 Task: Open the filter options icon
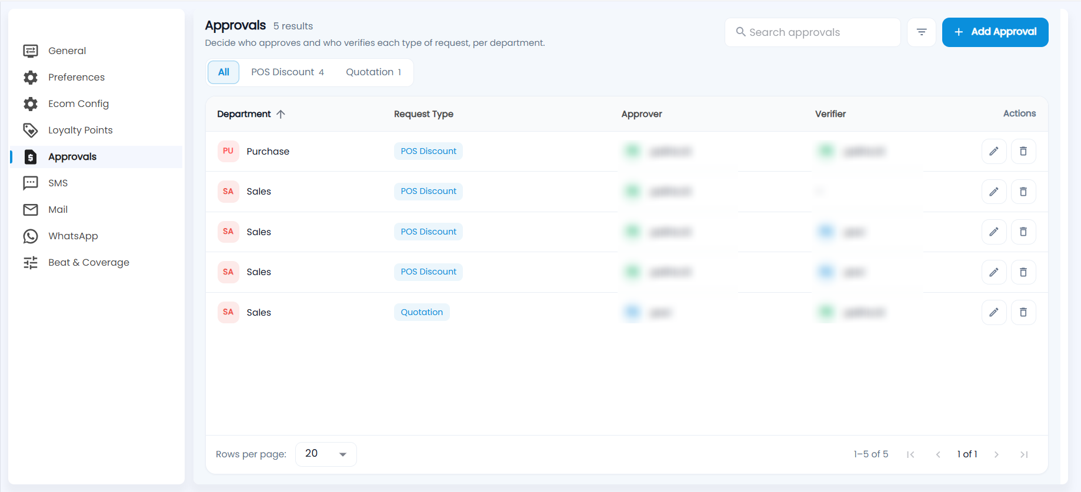[922, 32]
